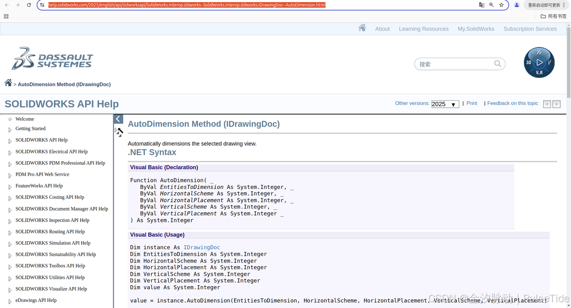
Task: Go to next topic arrow
Action: tap(556, 104)
